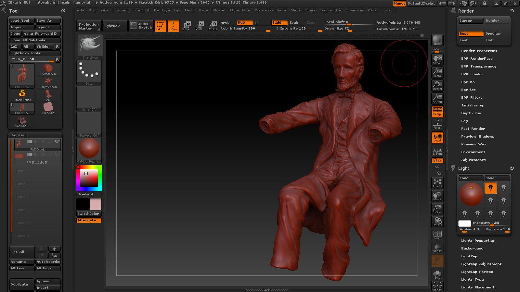Open the Preferences menu
520x292 pixels.
pos(264,10)
